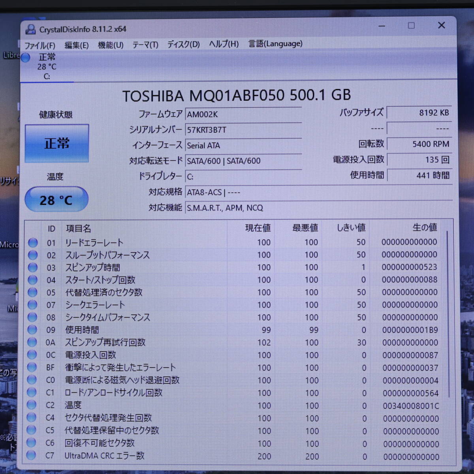Click the ファームウェア field AM002K

pyautogui.click(x=243, y=114)
